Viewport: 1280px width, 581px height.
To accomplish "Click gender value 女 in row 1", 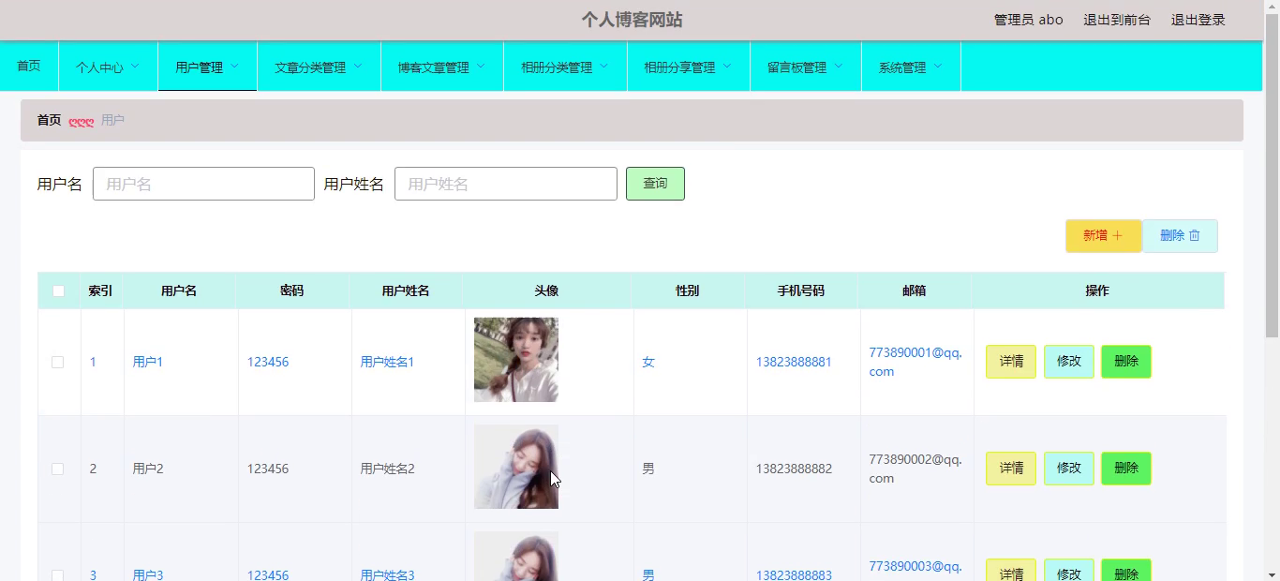I will pos(648,362).
